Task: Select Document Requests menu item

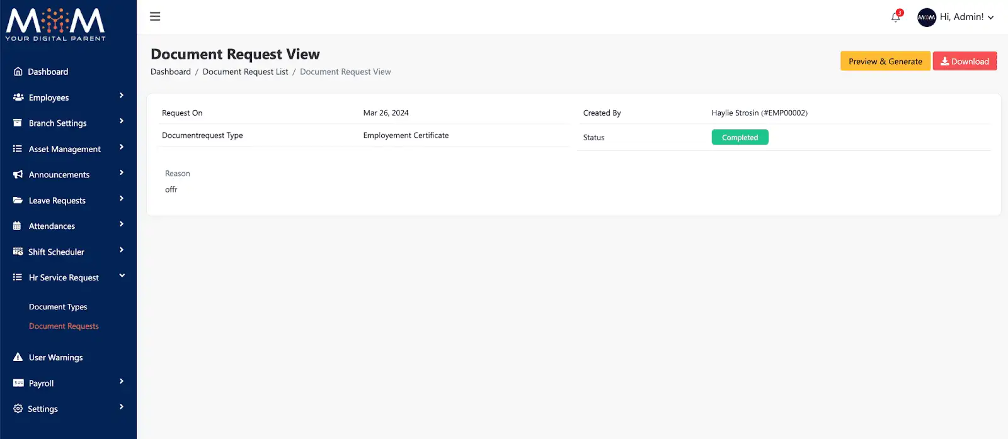Action: [64, 326]
